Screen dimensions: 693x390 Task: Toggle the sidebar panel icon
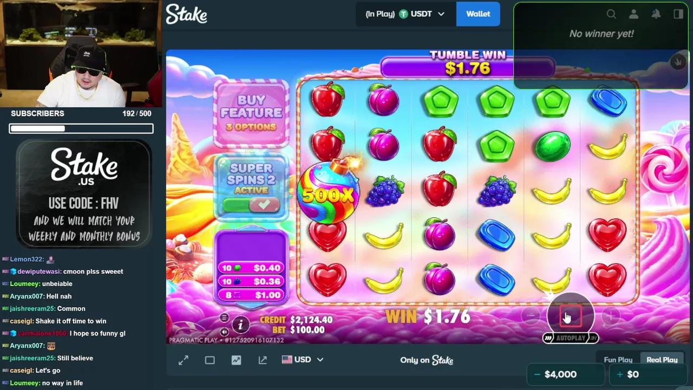[678, 14]
